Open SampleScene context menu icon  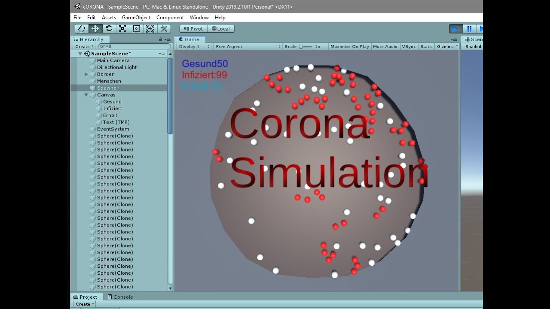(162, 54)
